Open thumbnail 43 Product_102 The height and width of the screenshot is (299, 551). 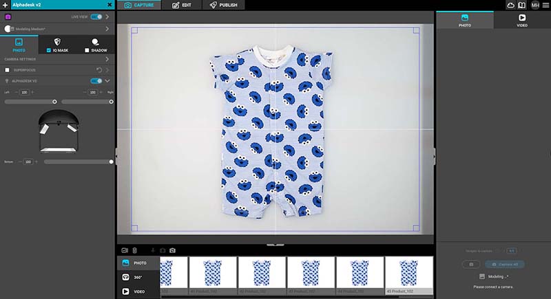[x=311, y=275]
